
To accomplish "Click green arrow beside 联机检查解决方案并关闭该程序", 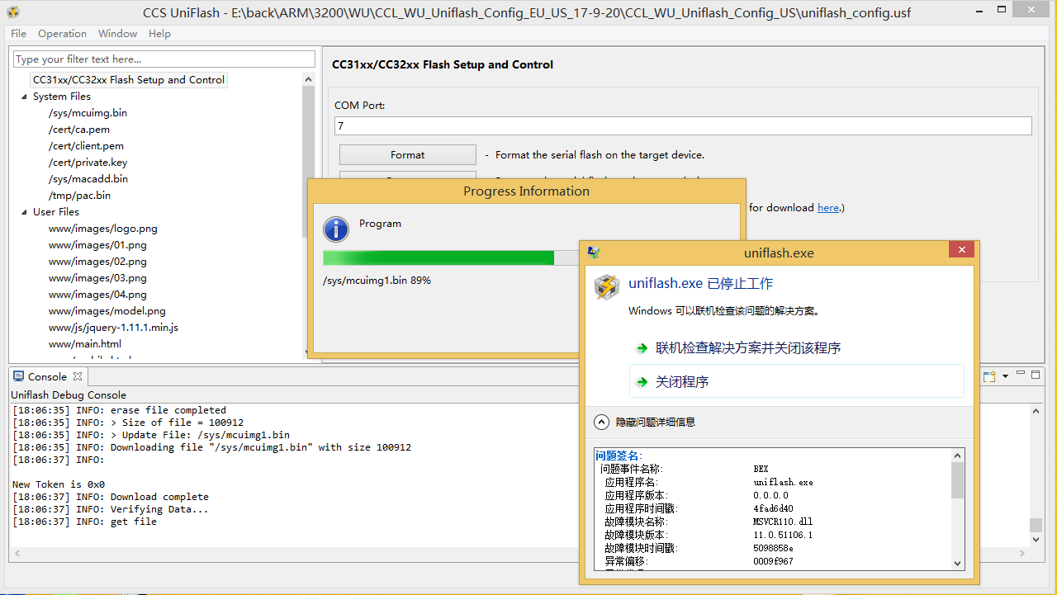I will click(x=642, y=348).
